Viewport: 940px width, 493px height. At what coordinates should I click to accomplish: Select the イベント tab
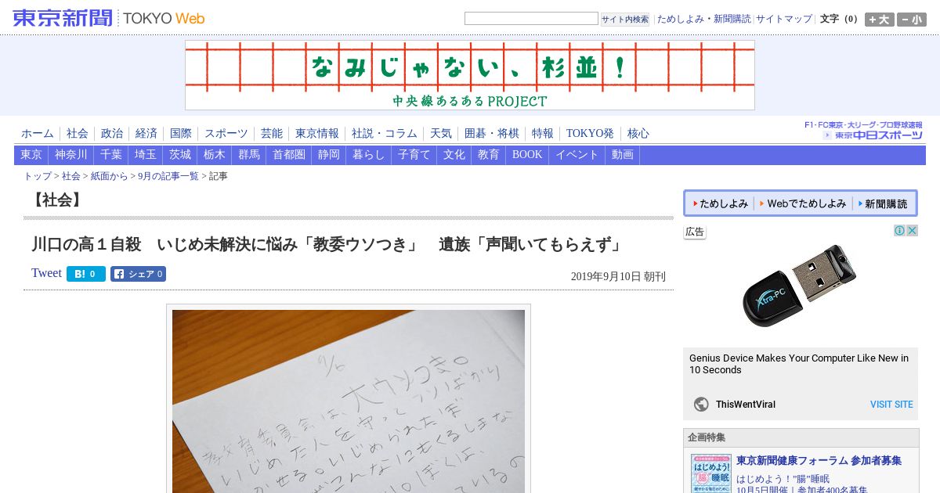(x=577, y=155)
